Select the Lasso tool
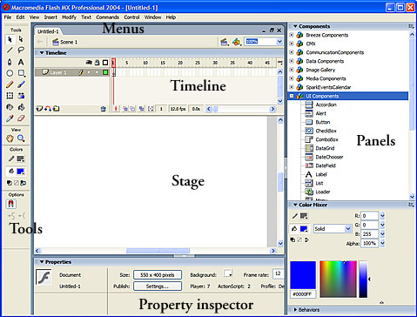 click(x=21, y=50)
